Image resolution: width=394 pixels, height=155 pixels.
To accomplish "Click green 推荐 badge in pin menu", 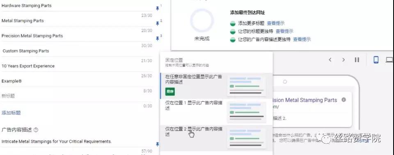I will (x=170, y=91).
